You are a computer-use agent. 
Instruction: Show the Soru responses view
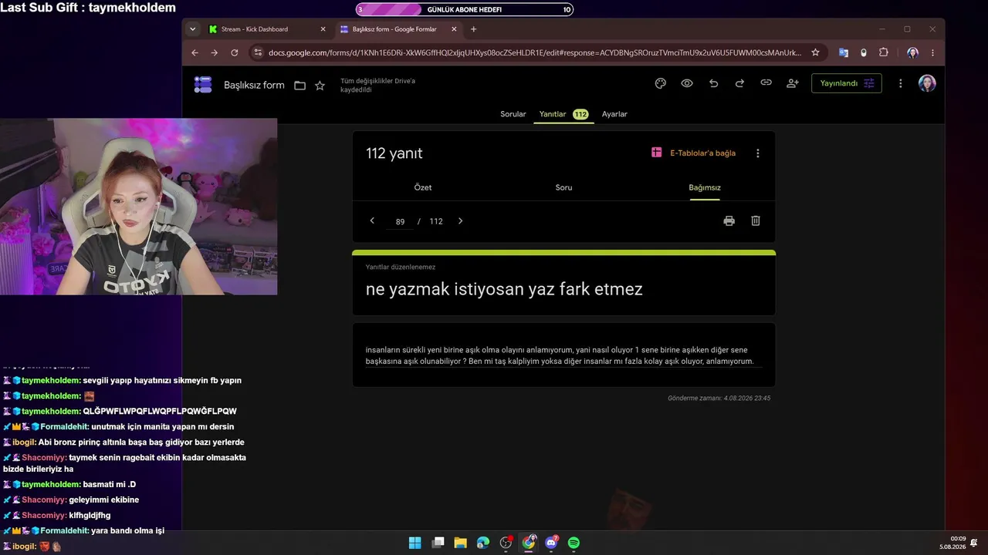(564, 187)
